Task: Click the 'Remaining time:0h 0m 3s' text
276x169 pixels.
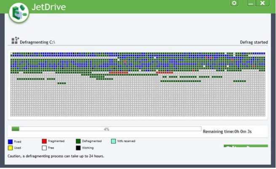Action: (227, 132)
